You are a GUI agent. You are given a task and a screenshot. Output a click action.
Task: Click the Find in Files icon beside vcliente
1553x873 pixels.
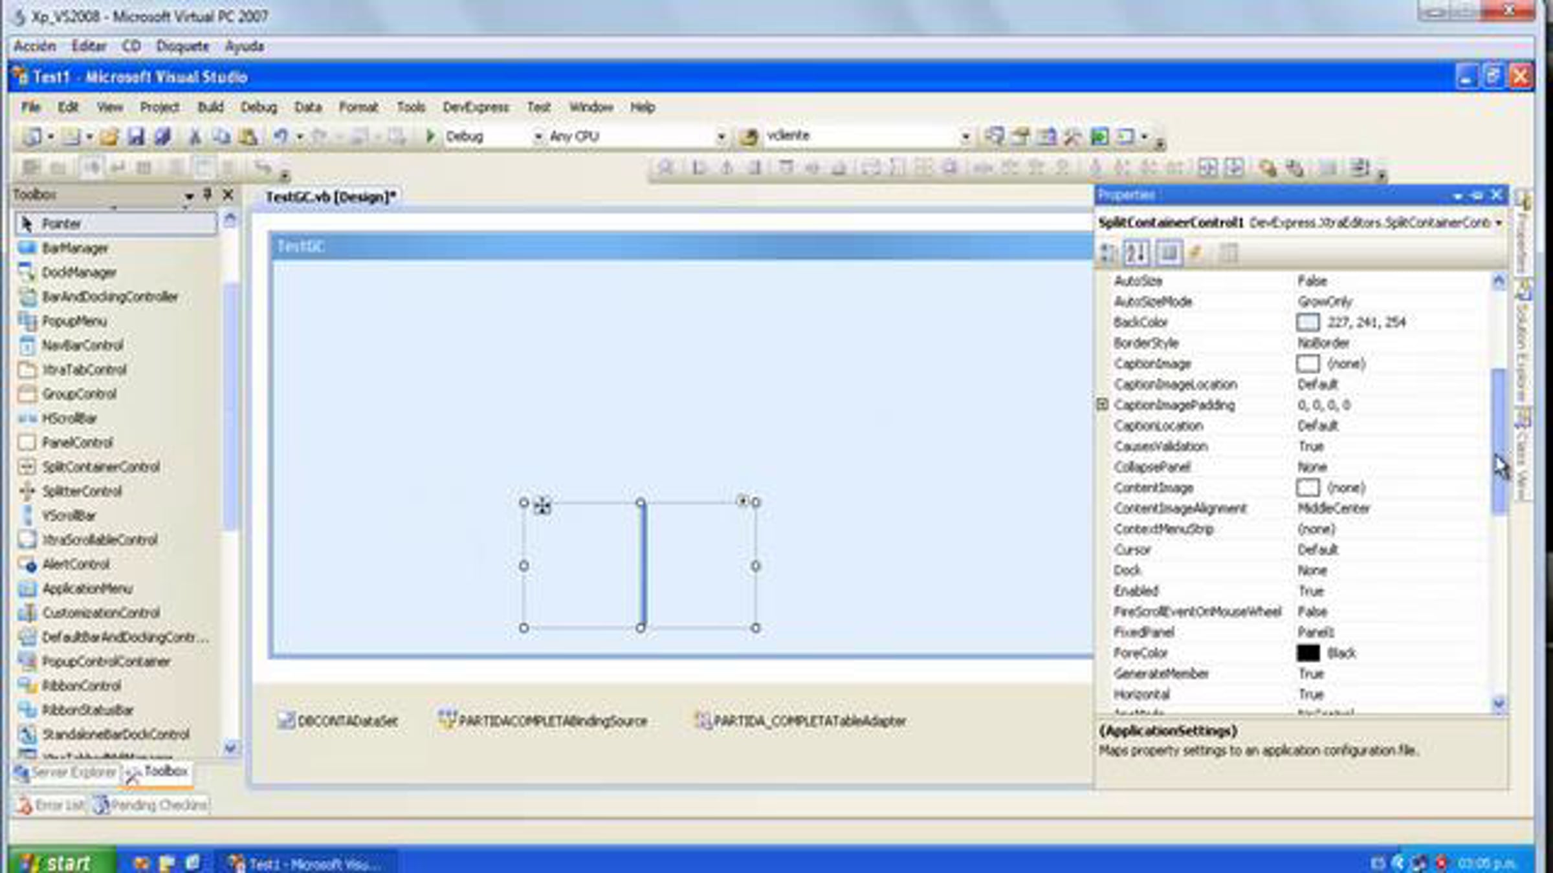(x=749, y=136)
